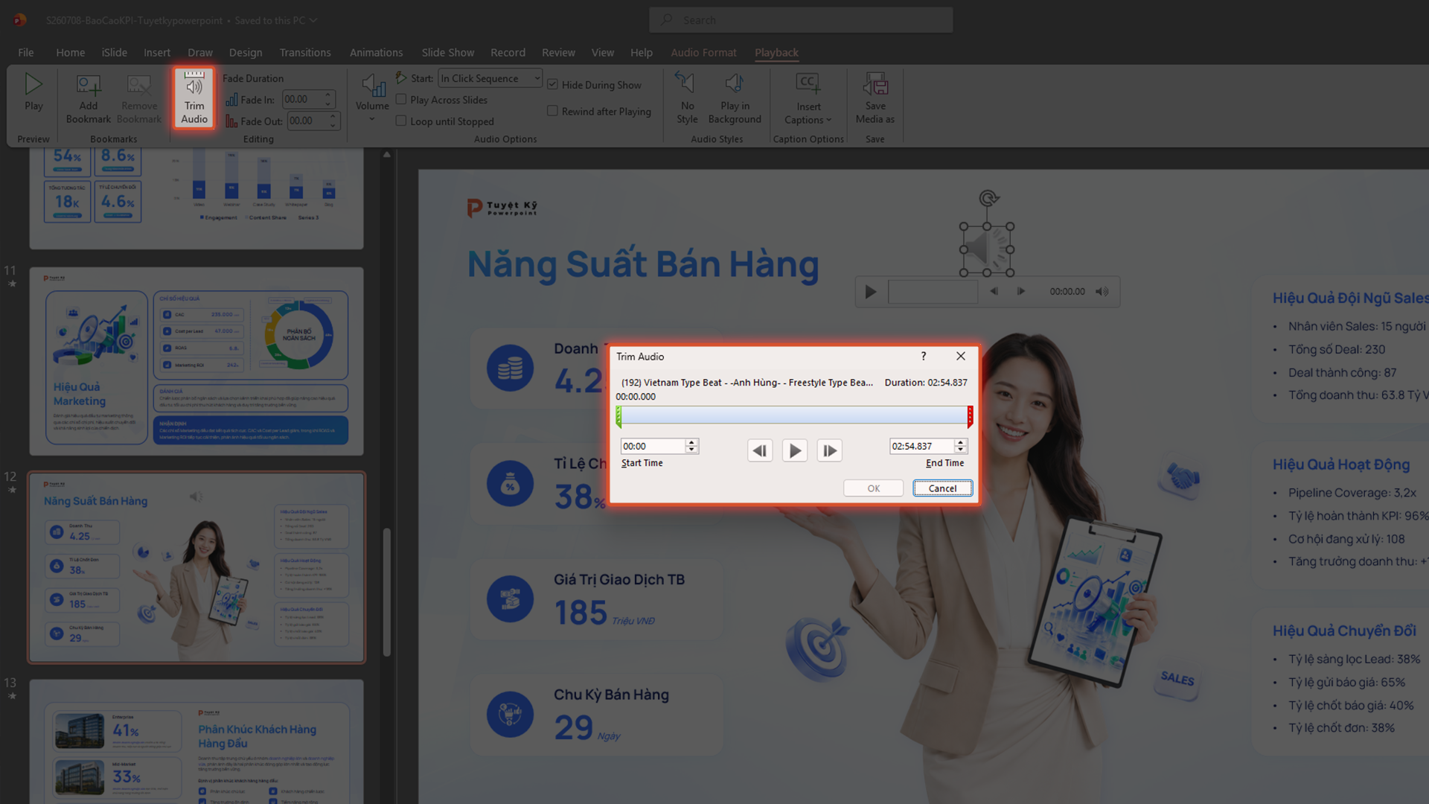Click the Play preview icon in ribbon
This screenshot has width=1429, height=804.
point(33,84)
